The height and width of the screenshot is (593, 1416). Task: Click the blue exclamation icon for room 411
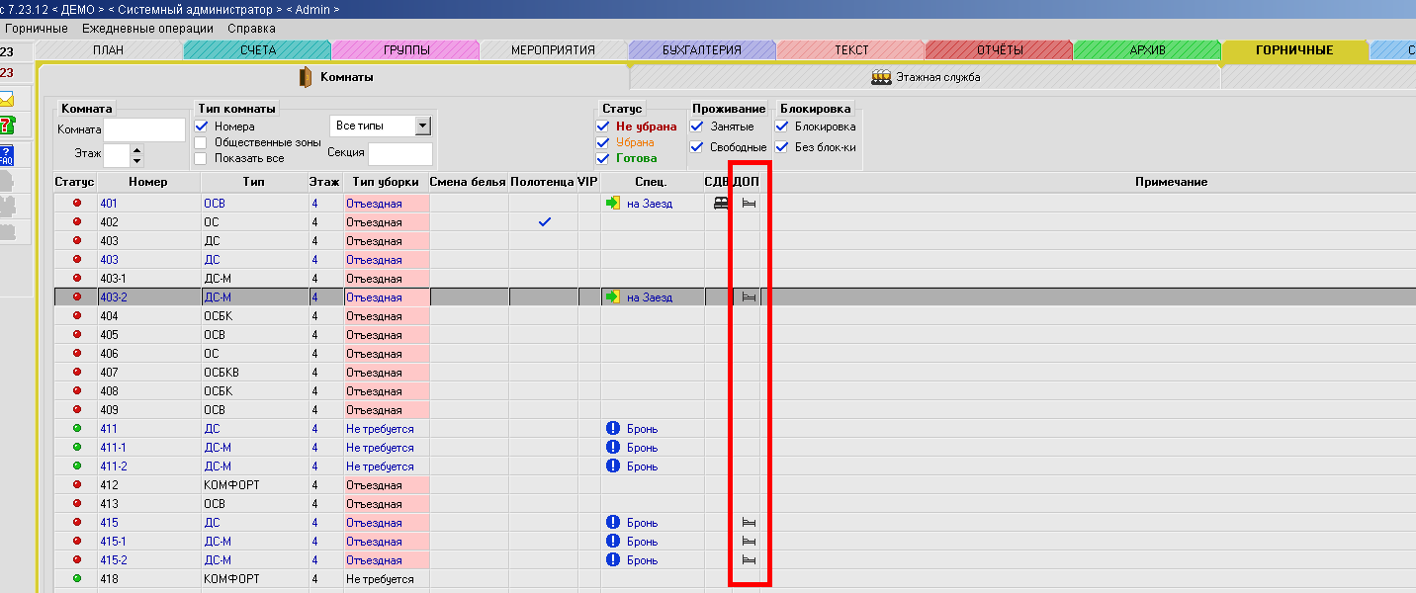(x=613, y=429)
